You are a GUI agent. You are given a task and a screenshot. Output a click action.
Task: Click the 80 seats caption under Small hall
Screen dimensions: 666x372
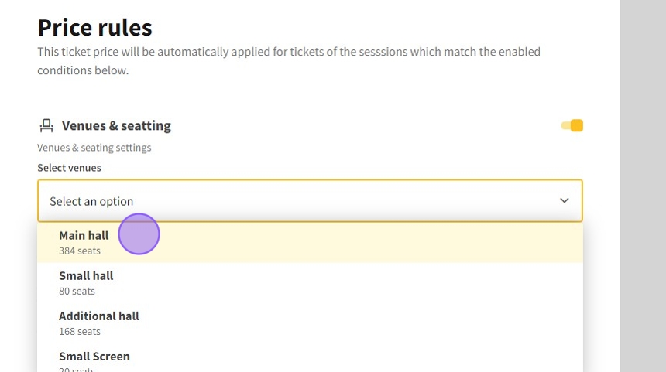(77, 291)
